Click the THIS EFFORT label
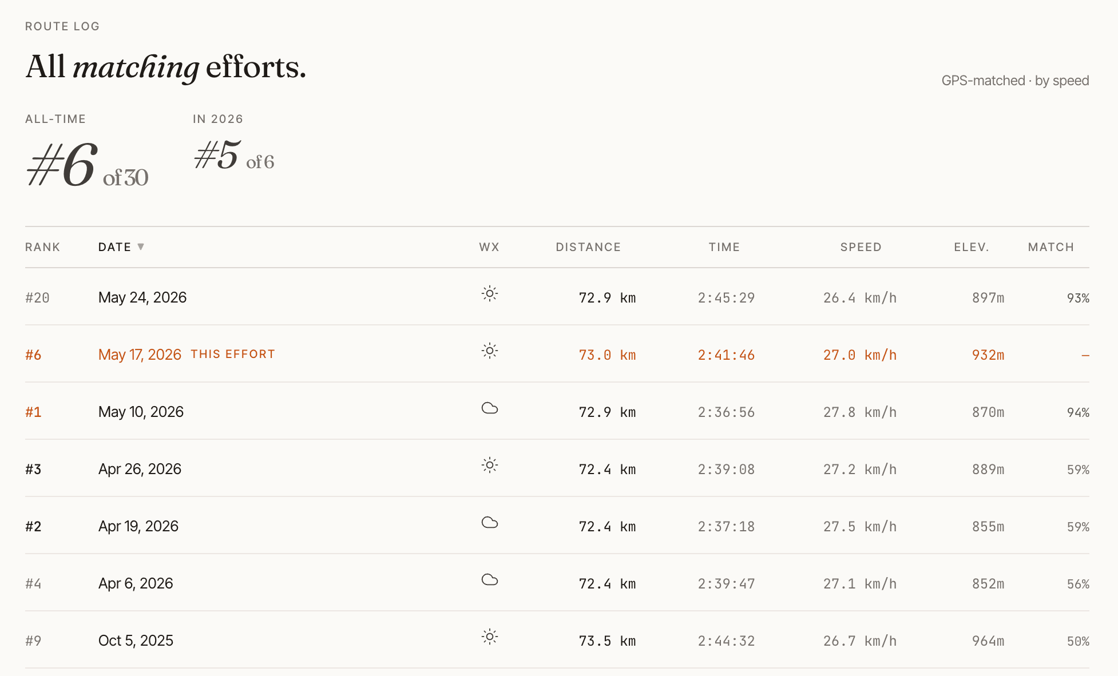1118x676 pixels. (233, 354)
